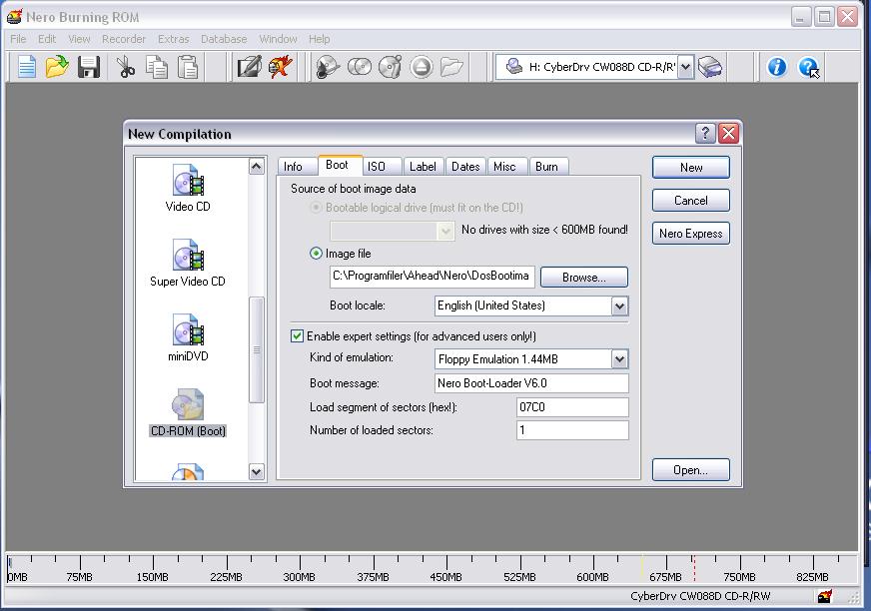871x611 pixels.
Task: Open the disabled logical drive dropdown
Action: pos(444,231)
